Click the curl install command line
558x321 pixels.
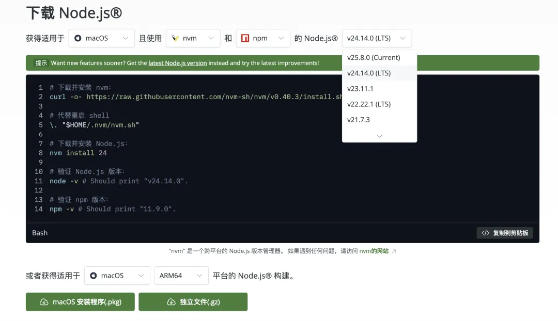tap(196, 97)
